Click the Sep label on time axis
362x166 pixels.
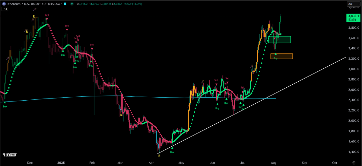304,162
